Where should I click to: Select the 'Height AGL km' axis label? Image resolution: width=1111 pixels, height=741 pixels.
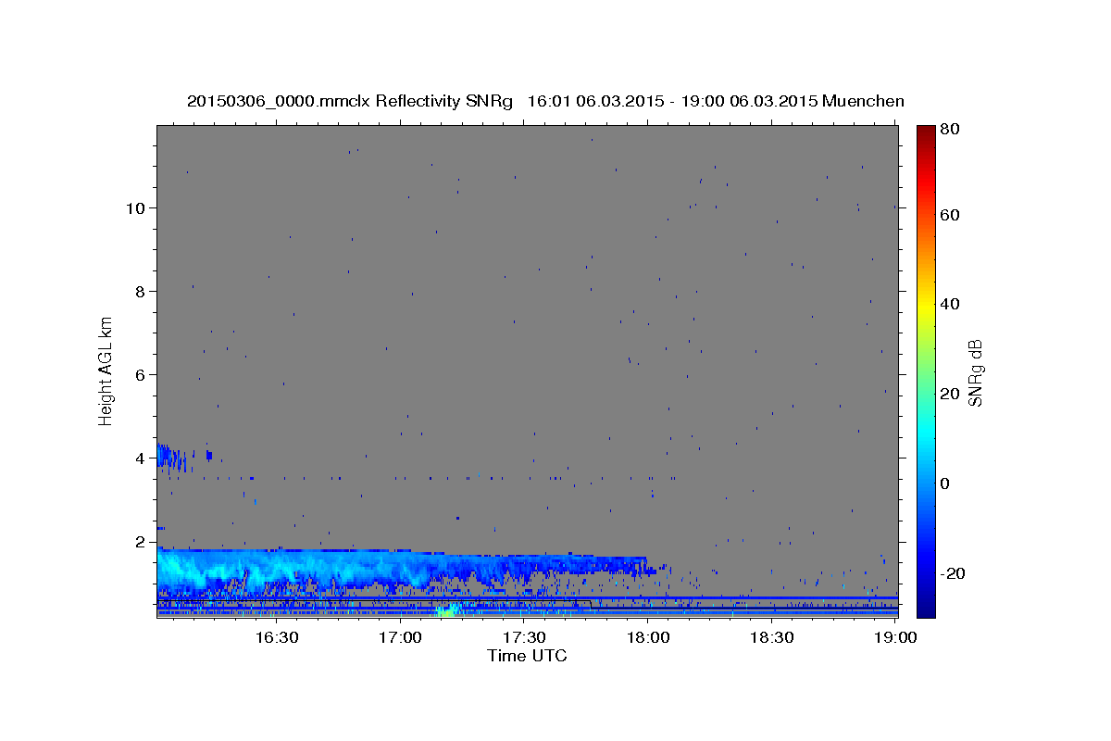(x=106, y=371)
